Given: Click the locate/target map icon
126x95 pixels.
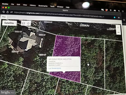Looking at the screenshot, I should [28, 23].
